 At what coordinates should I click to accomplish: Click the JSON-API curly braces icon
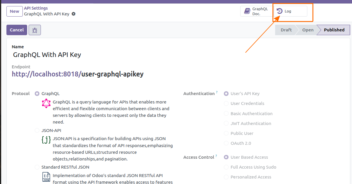[x=46, y=140]
